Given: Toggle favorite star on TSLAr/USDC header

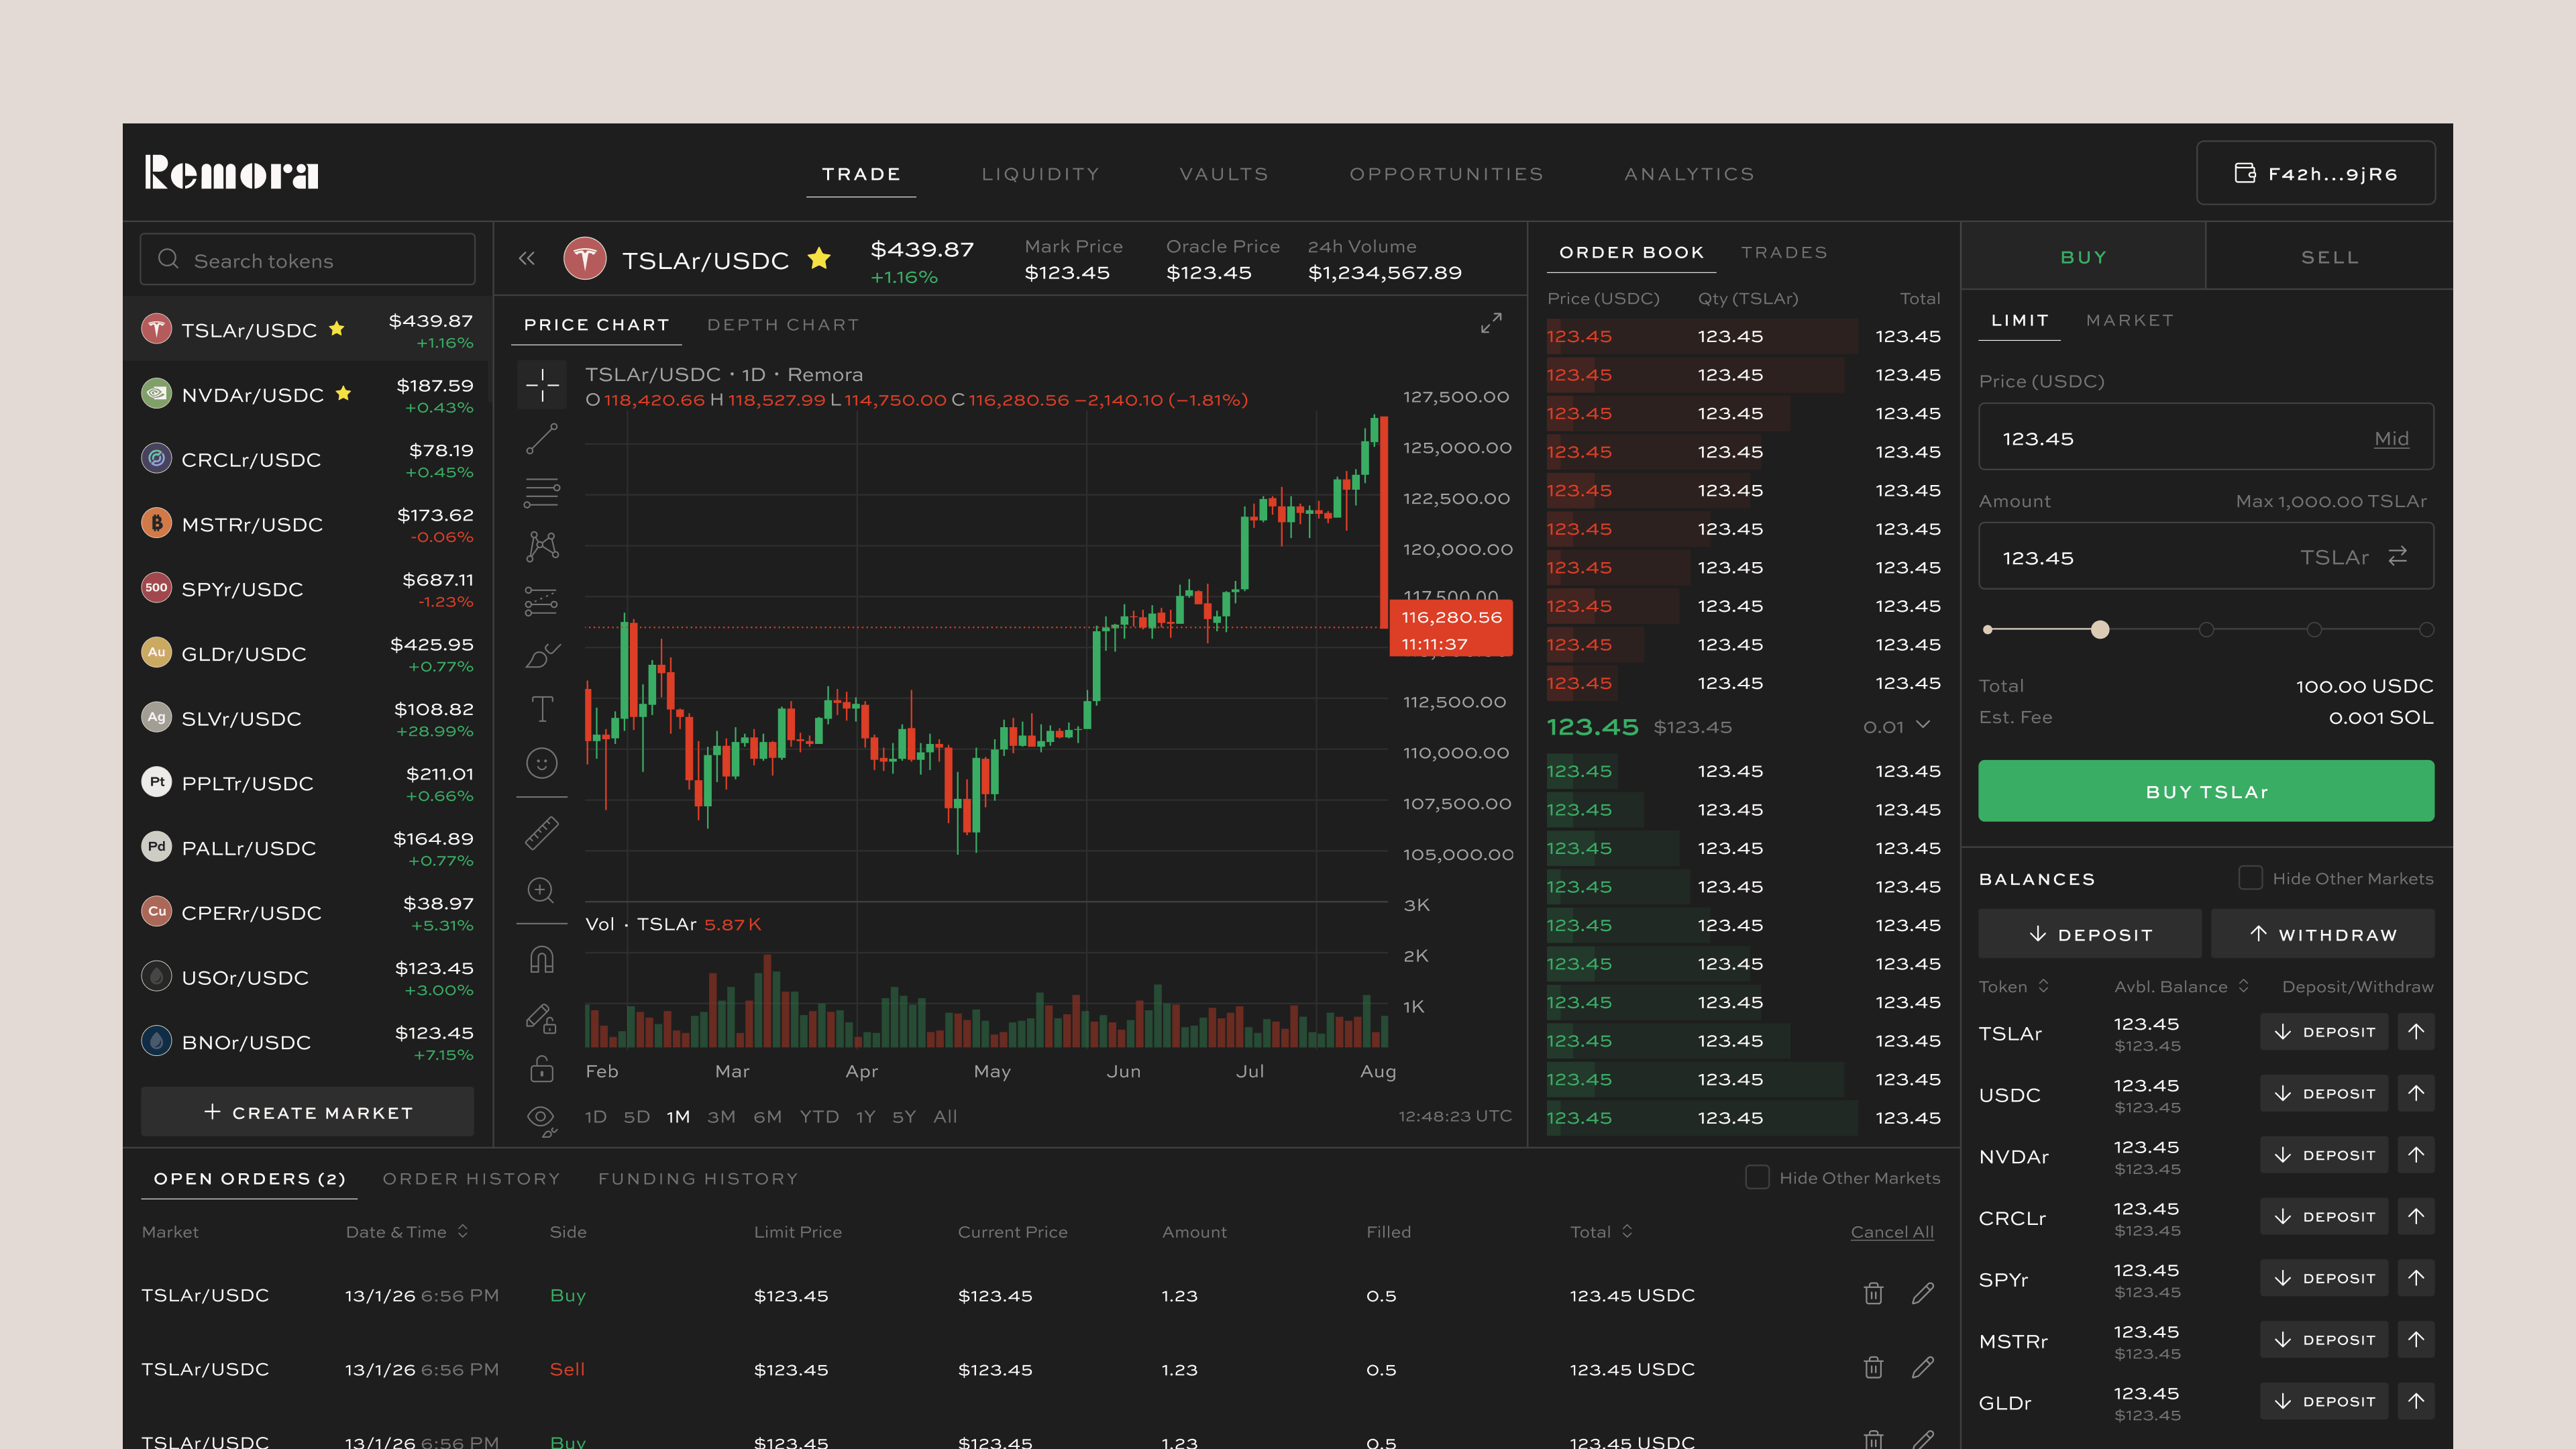Looking at the screenshot, I should [819, 259].
